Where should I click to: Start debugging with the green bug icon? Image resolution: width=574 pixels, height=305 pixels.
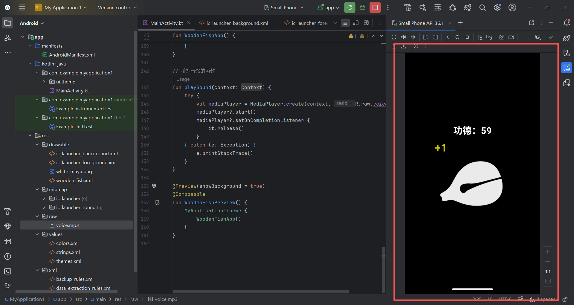(x=362, y=7)
